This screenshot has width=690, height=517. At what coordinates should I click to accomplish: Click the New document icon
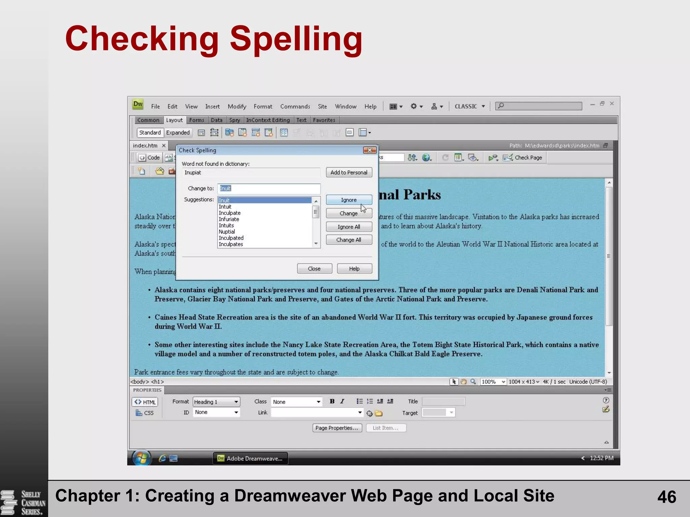[141, 171]
